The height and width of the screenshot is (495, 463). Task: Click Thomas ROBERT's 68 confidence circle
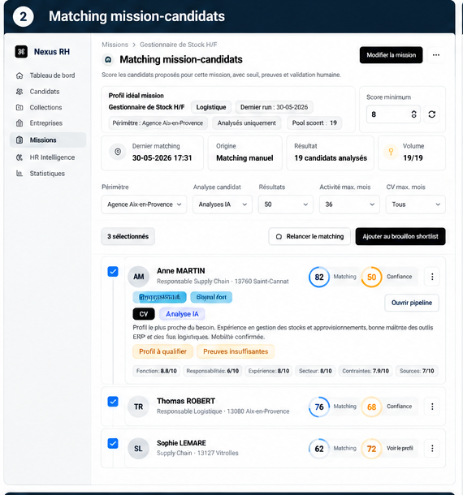click(371, 407)
